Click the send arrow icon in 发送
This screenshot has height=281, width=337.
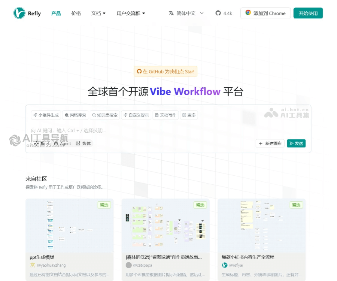[291, 143]
